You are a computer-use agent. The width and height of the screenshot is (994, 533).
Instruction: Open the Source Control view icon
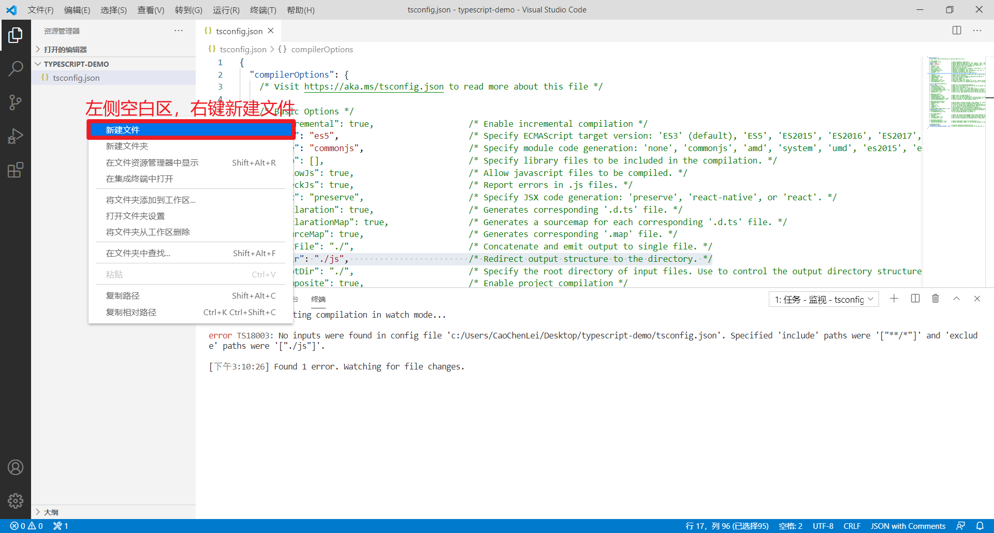point(16,102)
